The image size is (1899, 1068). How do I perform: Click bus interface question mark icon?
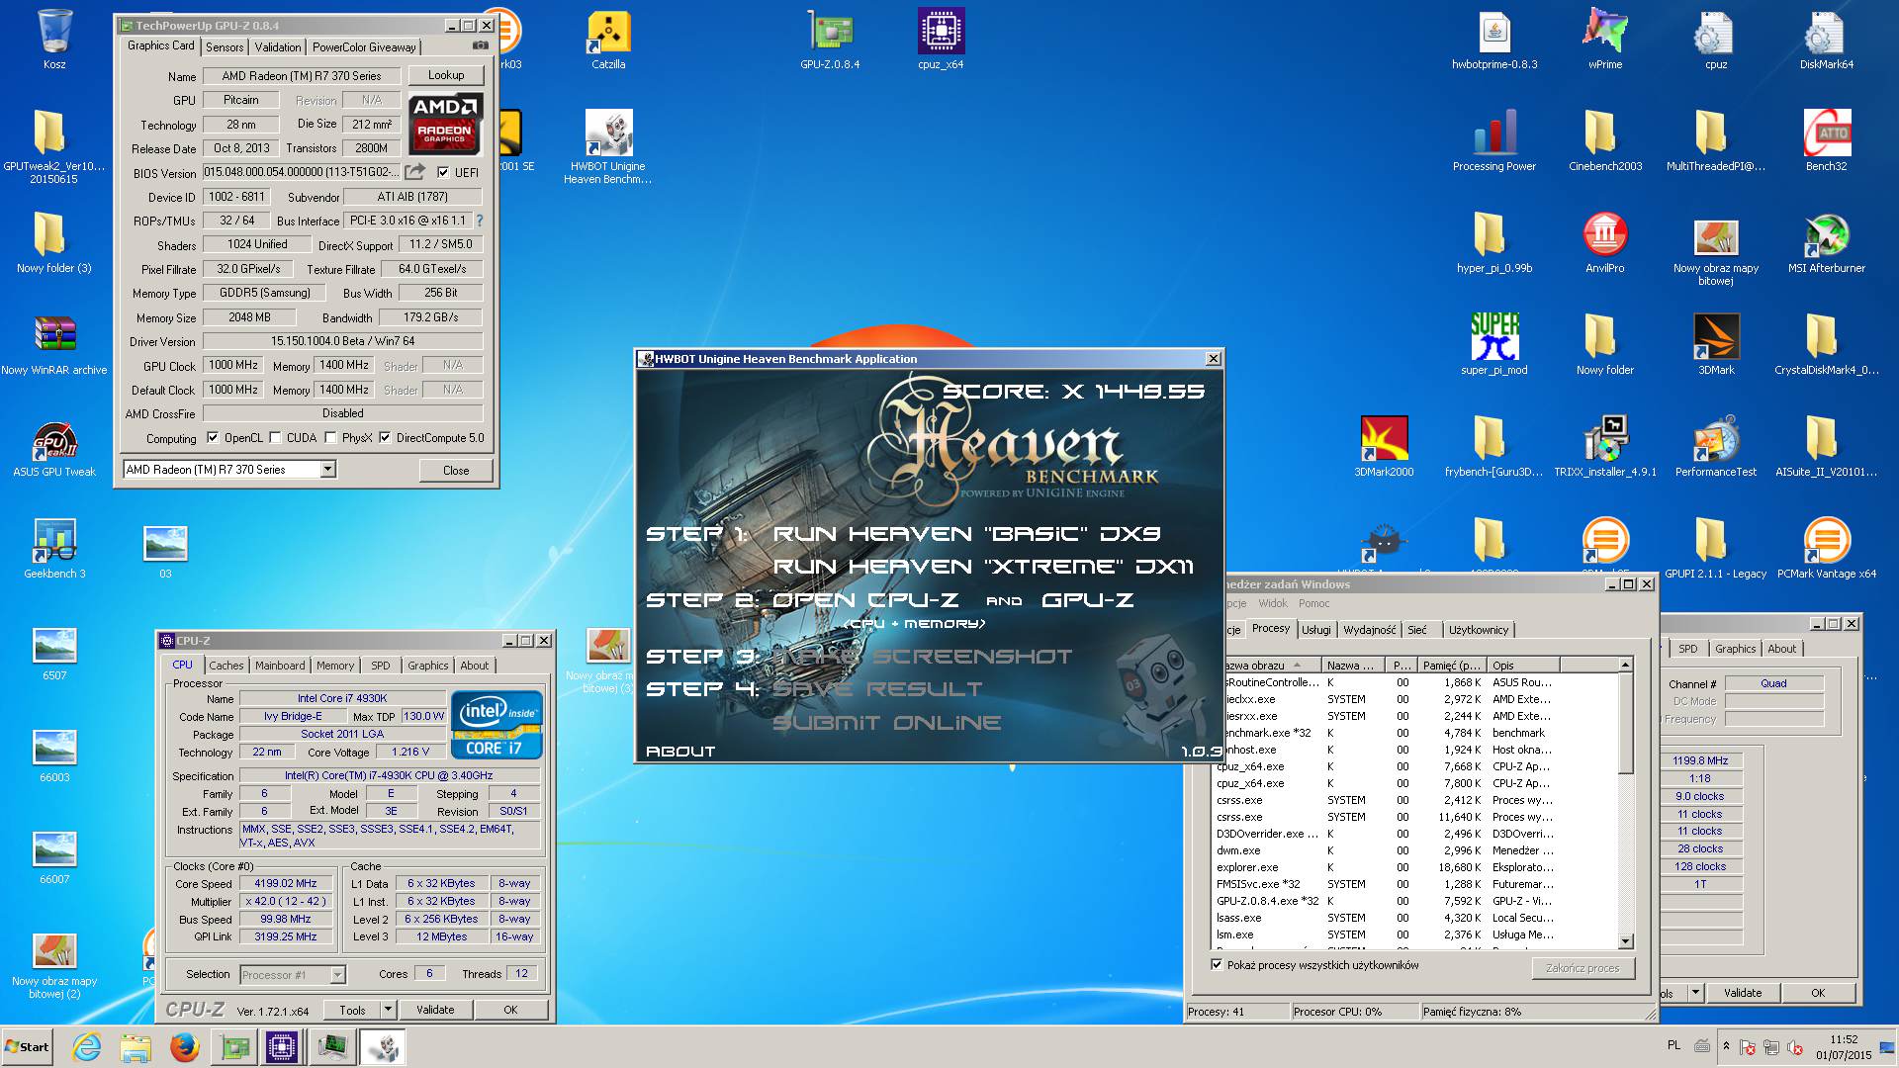click(x=480, y=221)
